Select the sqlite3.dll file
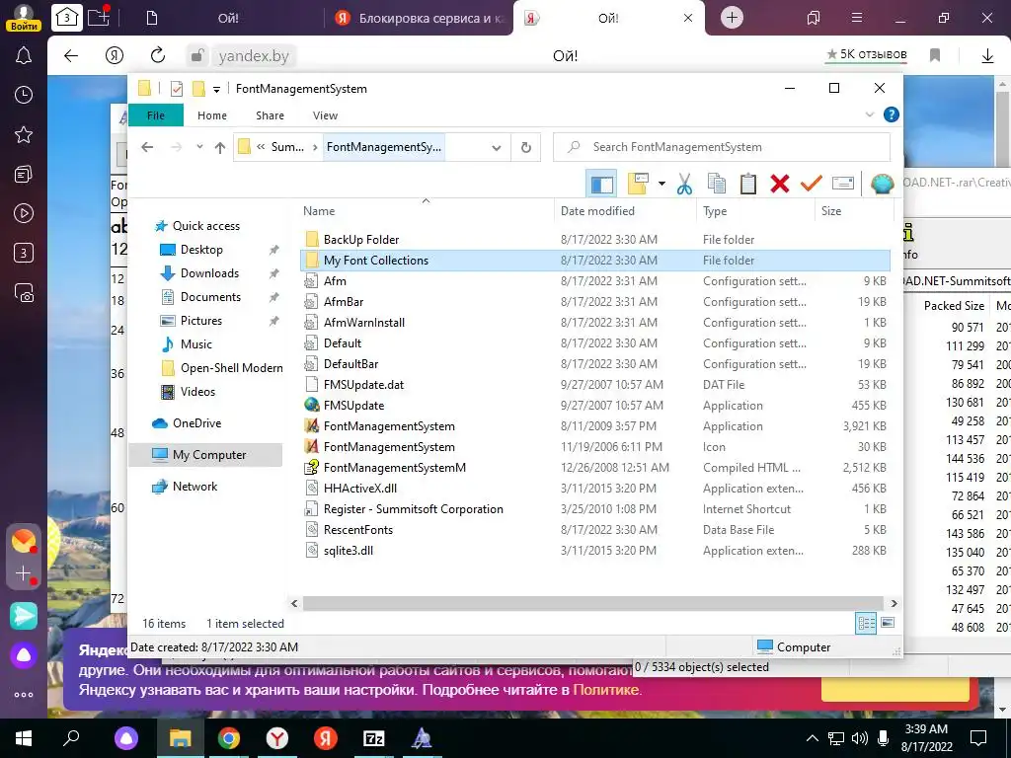The image size is (1011, 758). click(x=594, y=551)
